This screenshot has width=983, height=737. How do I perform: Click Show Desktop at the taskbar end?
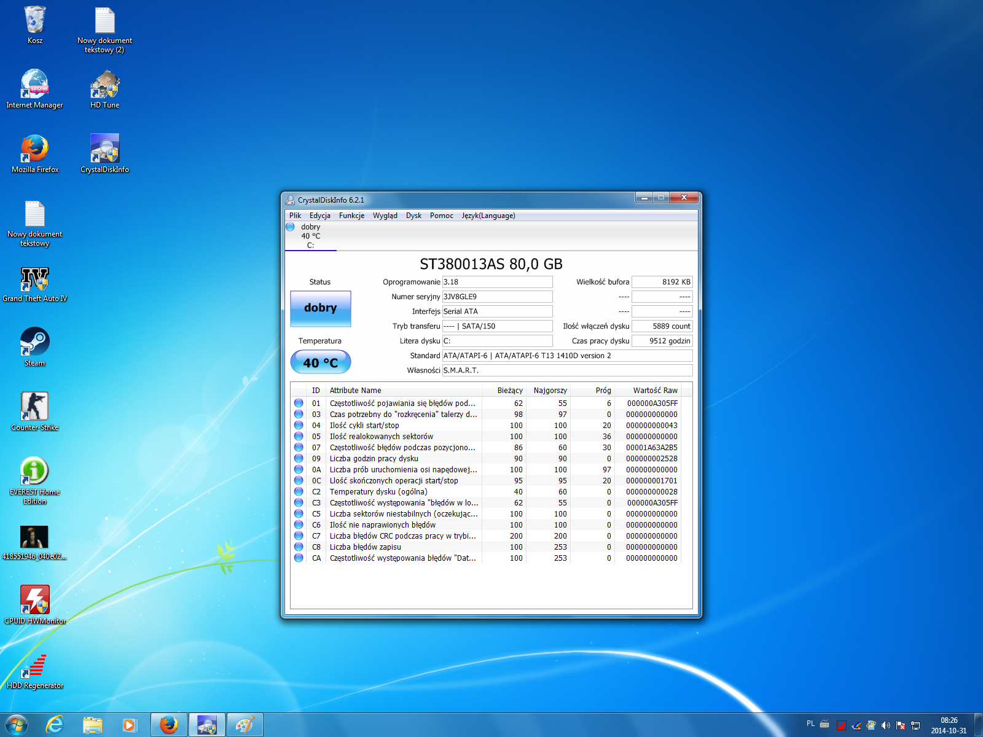coord(978,725)
